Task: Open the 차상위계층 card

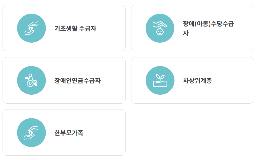Action: (192, 80)
